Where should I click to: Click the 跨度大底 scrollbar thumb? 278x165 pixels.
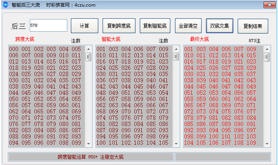click(88, 57)
